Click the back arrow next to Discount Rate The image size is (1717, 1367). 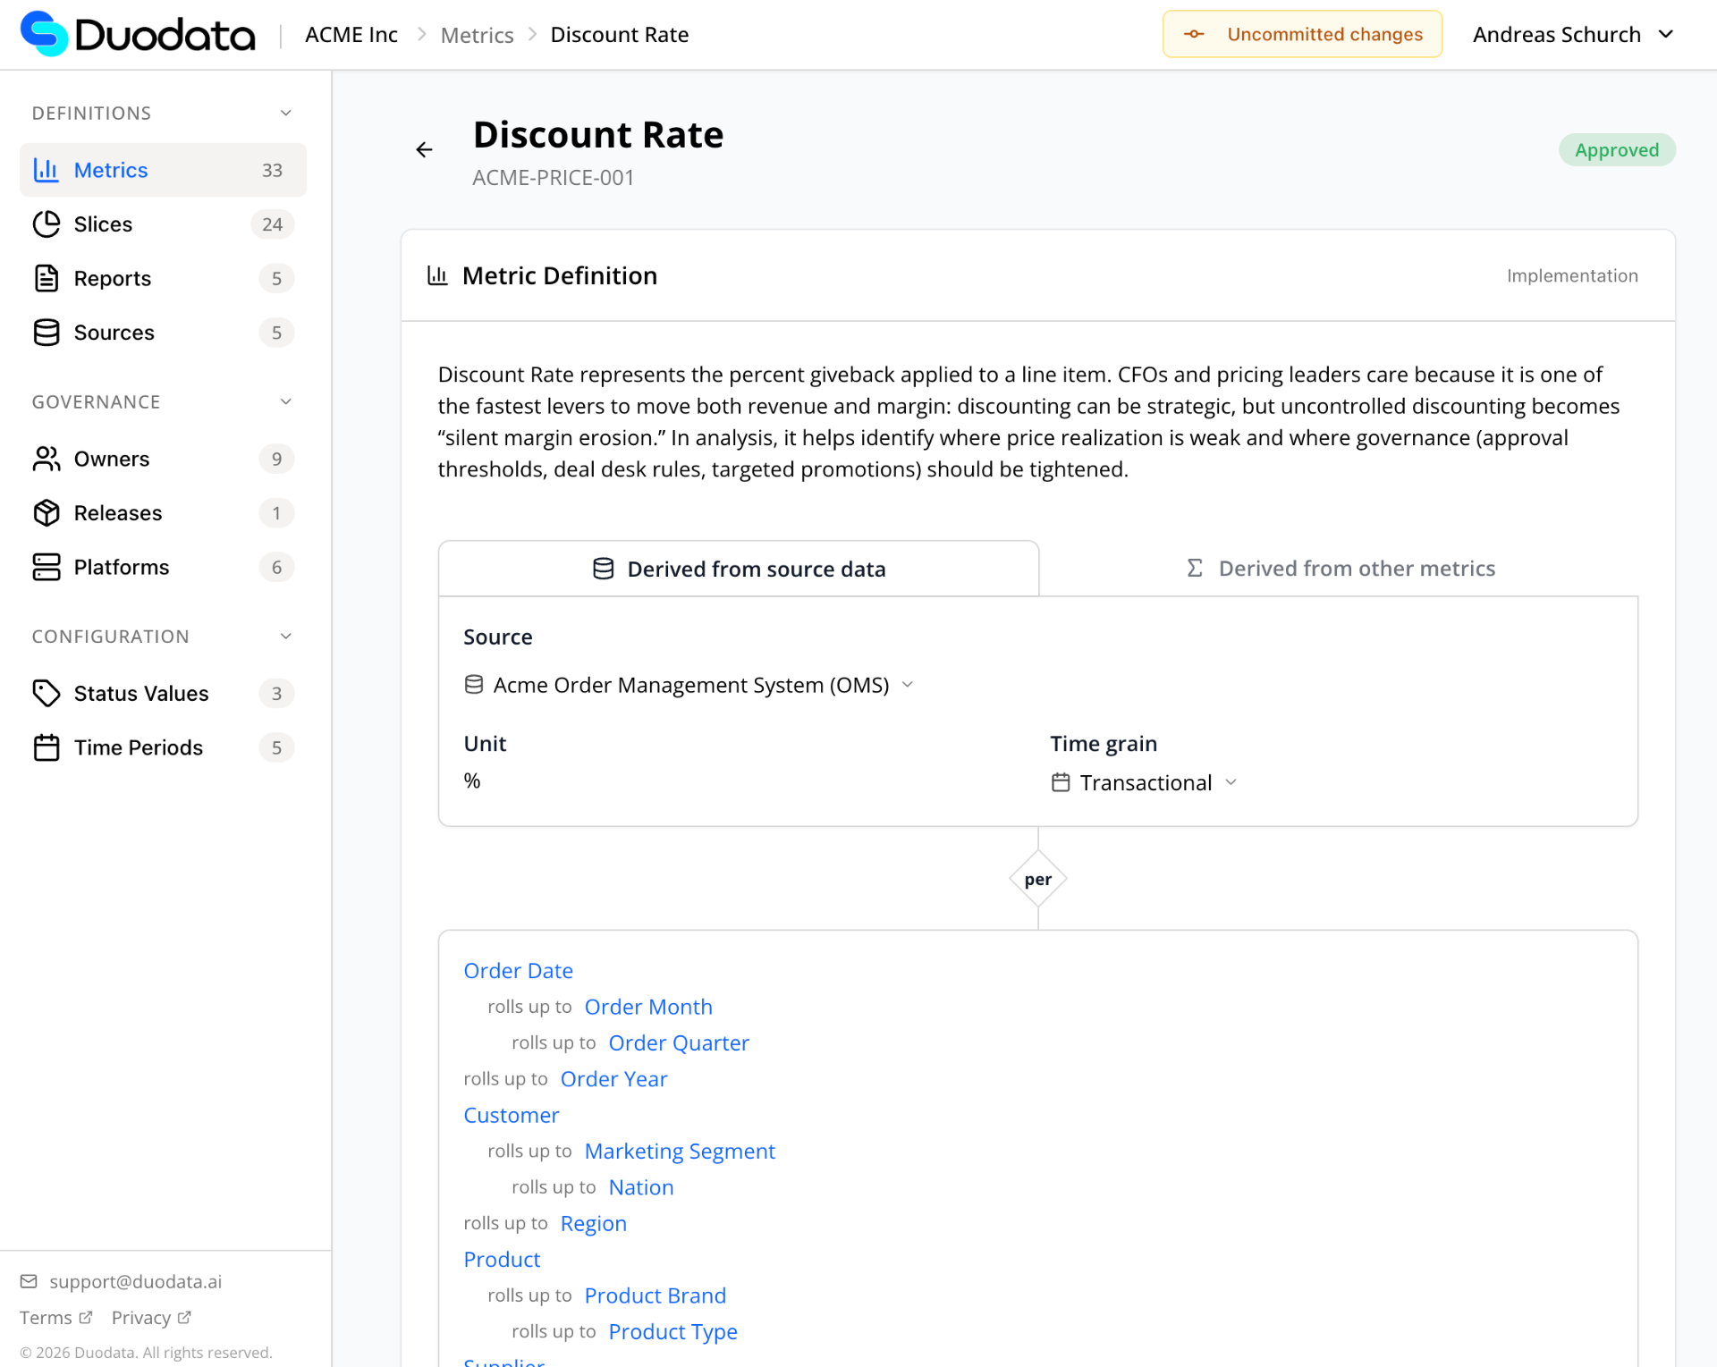424,148
